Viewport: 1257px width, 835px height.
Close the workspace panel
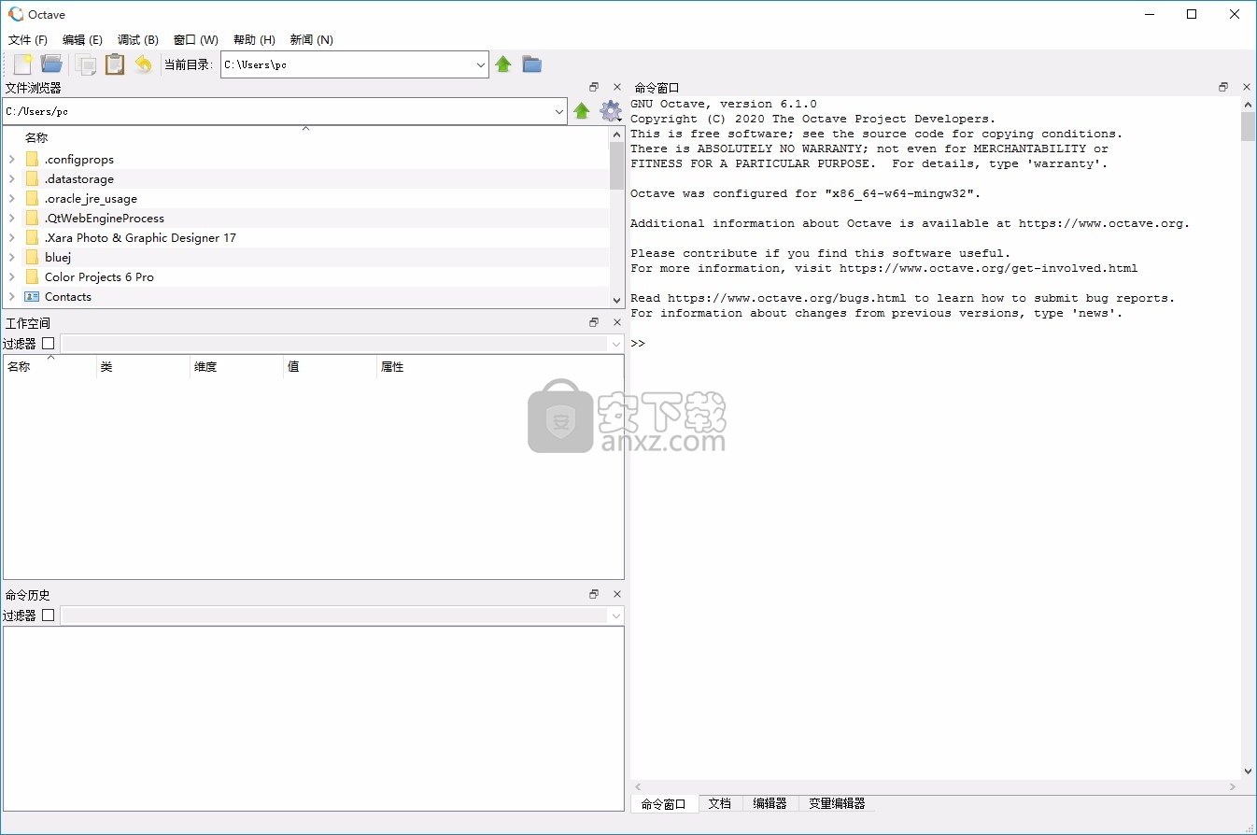[616, 322]
